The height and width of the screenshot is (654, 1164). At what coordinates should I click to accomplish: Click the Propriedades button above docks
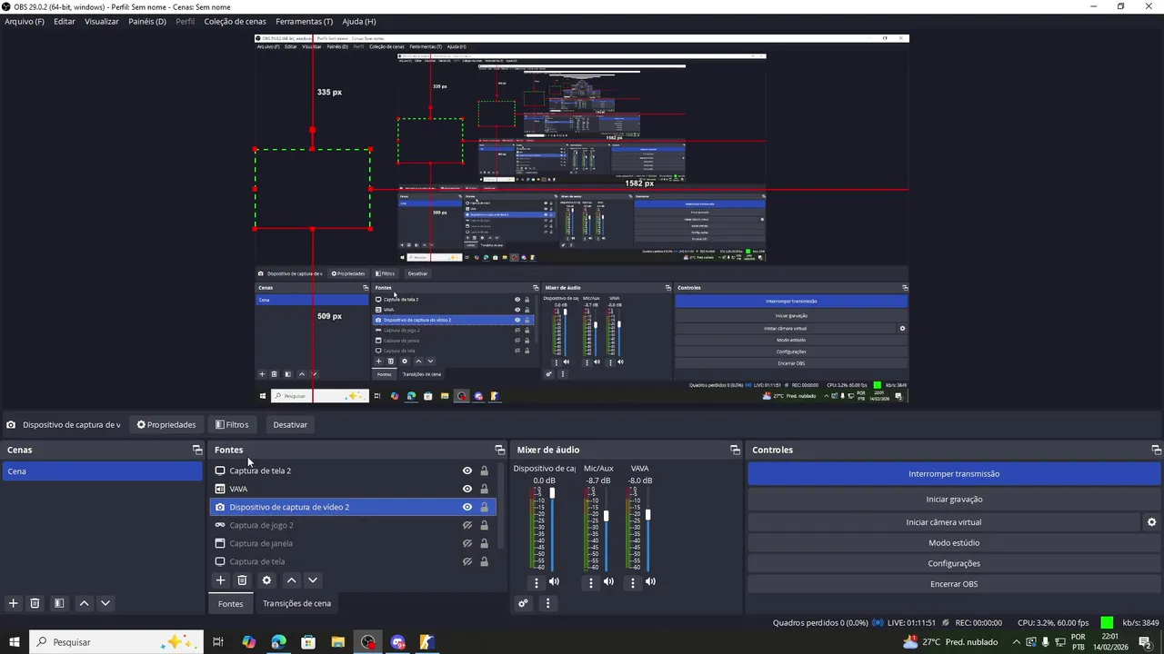pyautogui.click(x=166, y=424)
